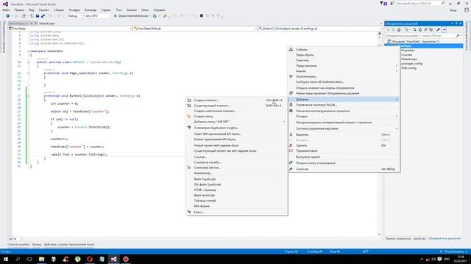Image resolution: width=471 pixels, height=264 pixels.
Task: Open Task View on the taskbar
Action: click(x=29, y=259)
